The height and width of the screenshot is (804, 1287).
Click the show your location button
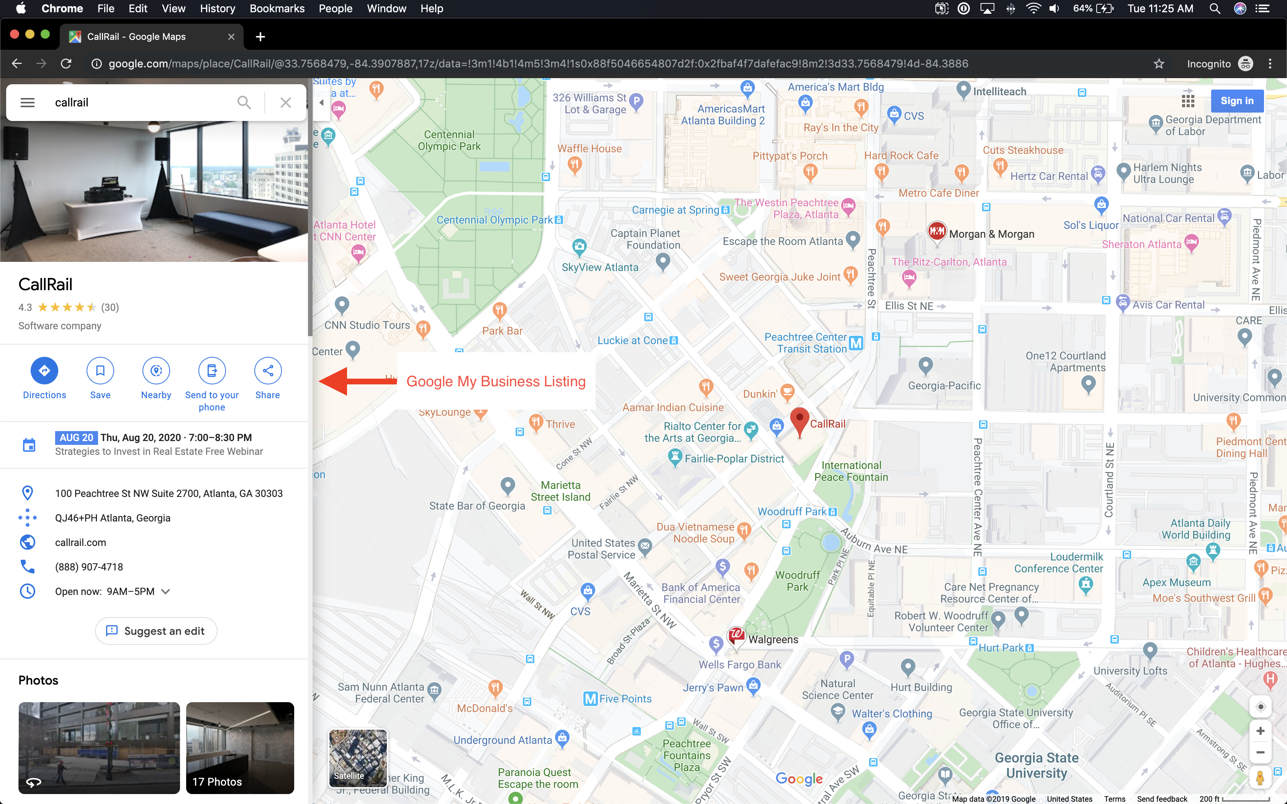(x=1260, y=707)
